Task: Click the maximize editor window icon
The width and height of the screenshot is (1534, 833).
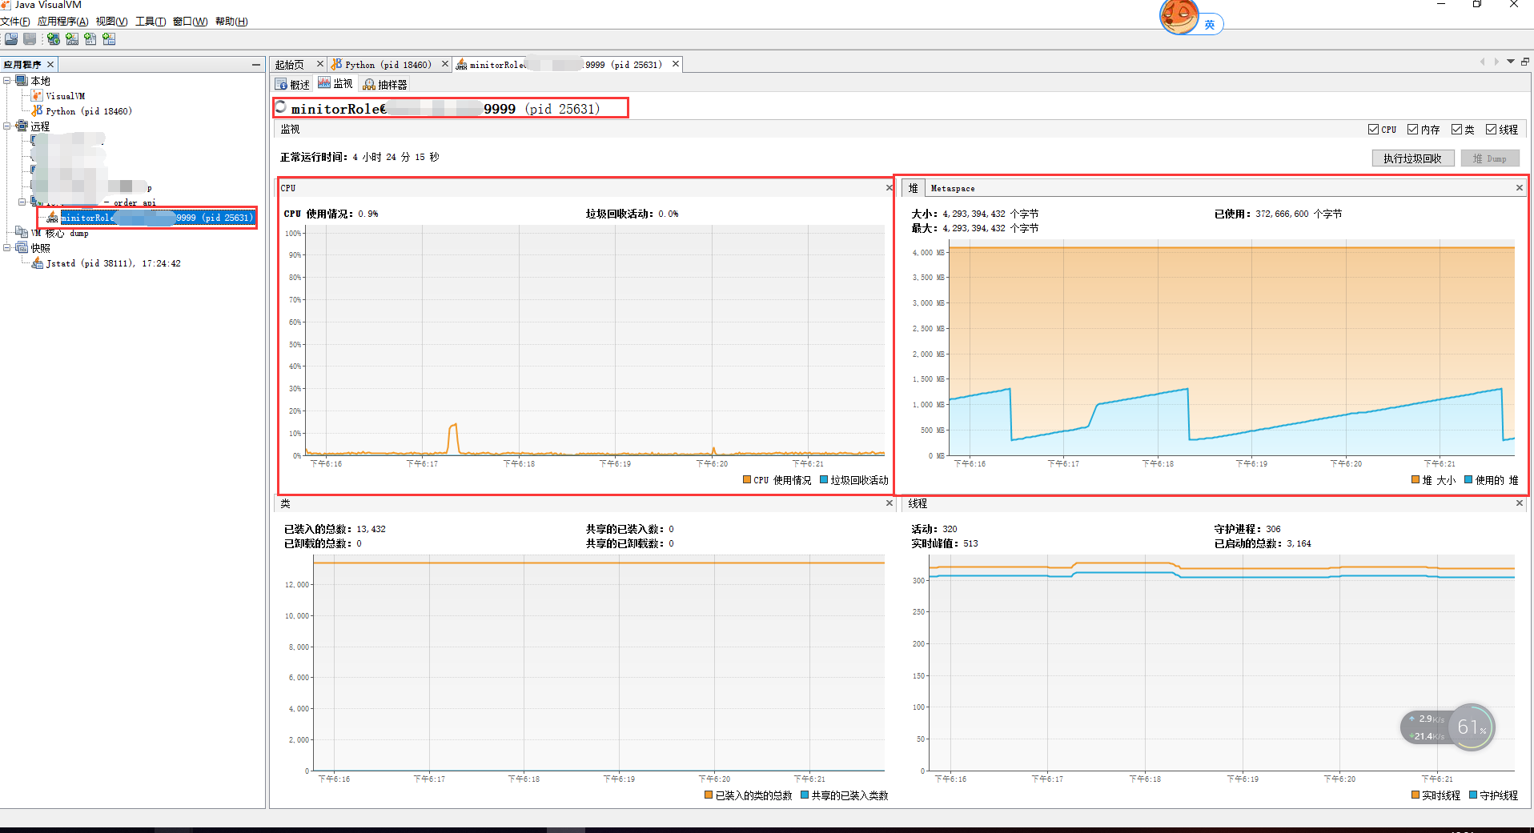Action: tap(1525, 62)
